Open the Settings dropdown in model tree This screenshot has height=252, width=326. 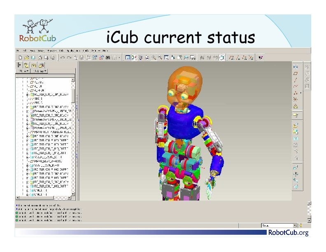40,71
